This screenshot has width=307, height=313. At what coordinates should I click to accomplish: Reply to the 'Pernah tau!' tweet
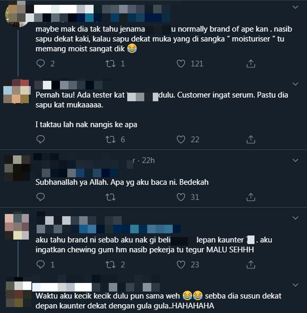41,139
